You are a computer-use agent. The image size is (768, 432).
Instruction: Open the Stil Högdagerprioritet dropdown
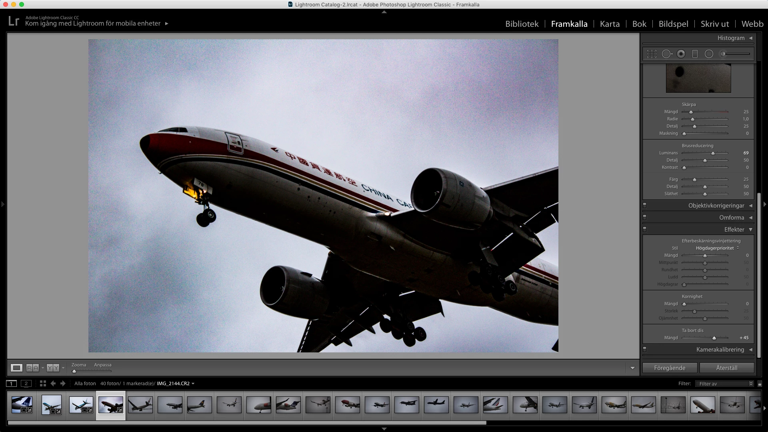[717, 248]
